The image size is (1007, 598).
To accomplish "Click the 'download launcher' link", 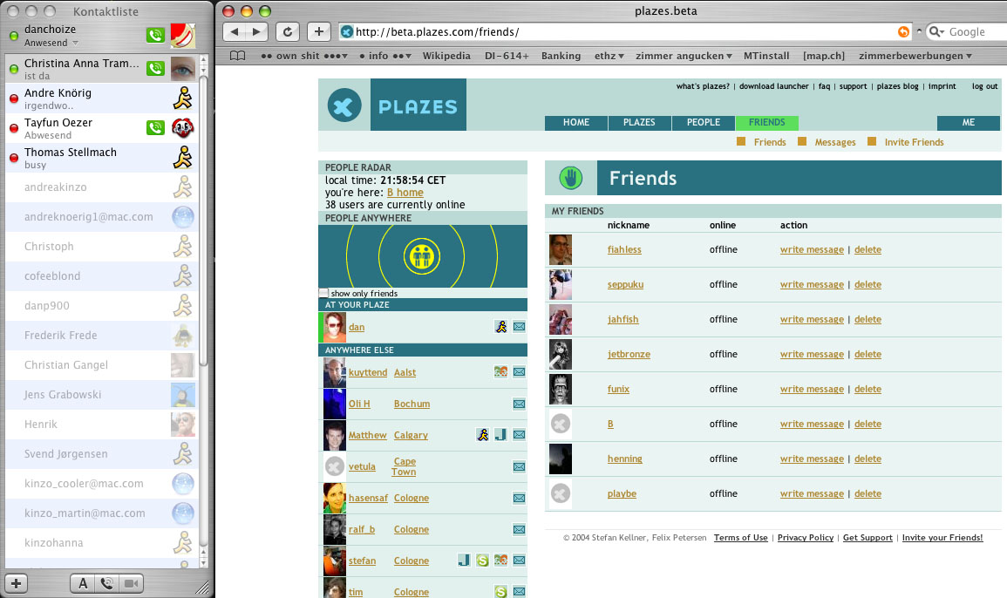I will [774, 86].
